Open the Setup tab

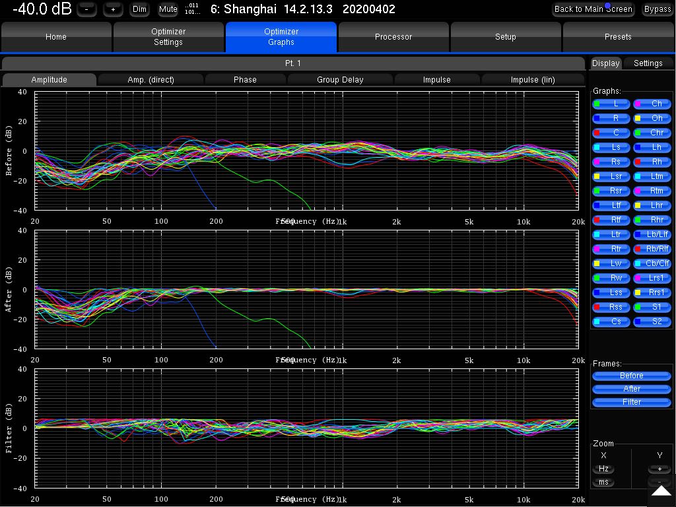(505, 37)
